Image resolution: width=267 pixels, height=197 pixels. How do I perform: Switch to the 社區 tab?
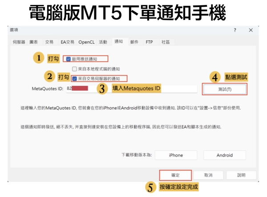pos(165,42)
